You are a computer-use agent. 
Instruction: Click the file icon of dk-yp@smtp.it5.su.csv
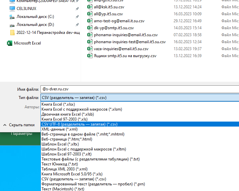click(90, 28)
